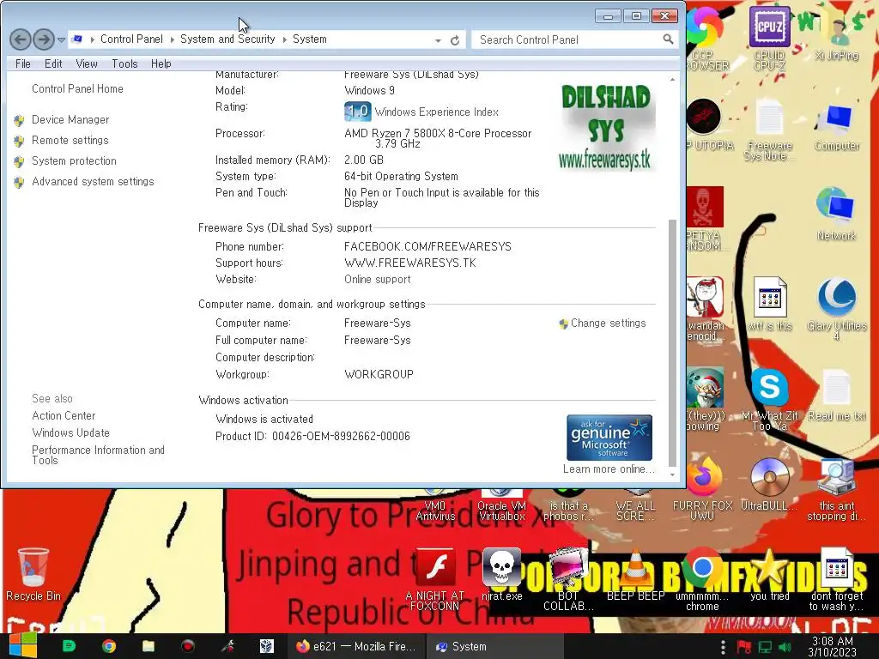Select 'you tried' star desktop icon

click(x=770, y=574)
